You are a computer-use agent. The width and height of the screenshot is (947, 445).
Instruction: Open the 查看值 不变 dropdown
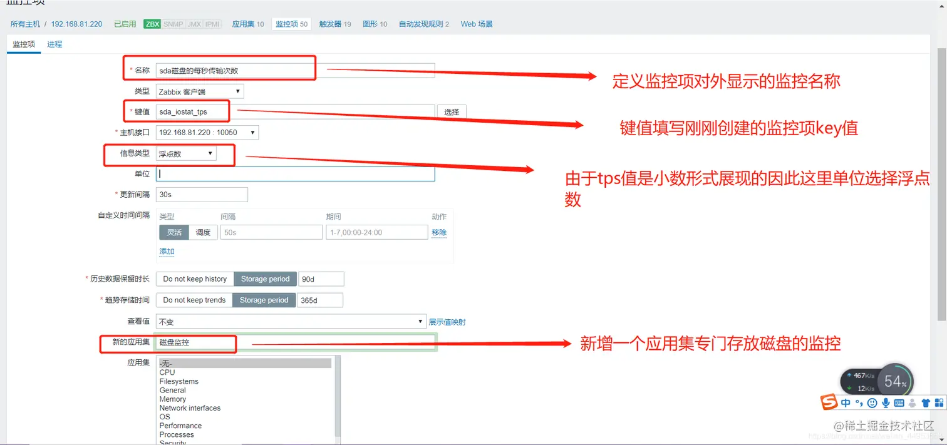(x=291, y=322)
